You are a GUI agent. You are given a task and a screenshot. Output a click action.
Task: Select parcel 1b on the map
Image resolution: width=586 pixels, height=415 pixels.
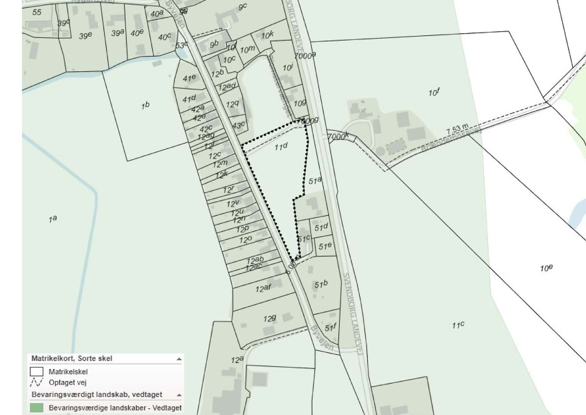145,105
